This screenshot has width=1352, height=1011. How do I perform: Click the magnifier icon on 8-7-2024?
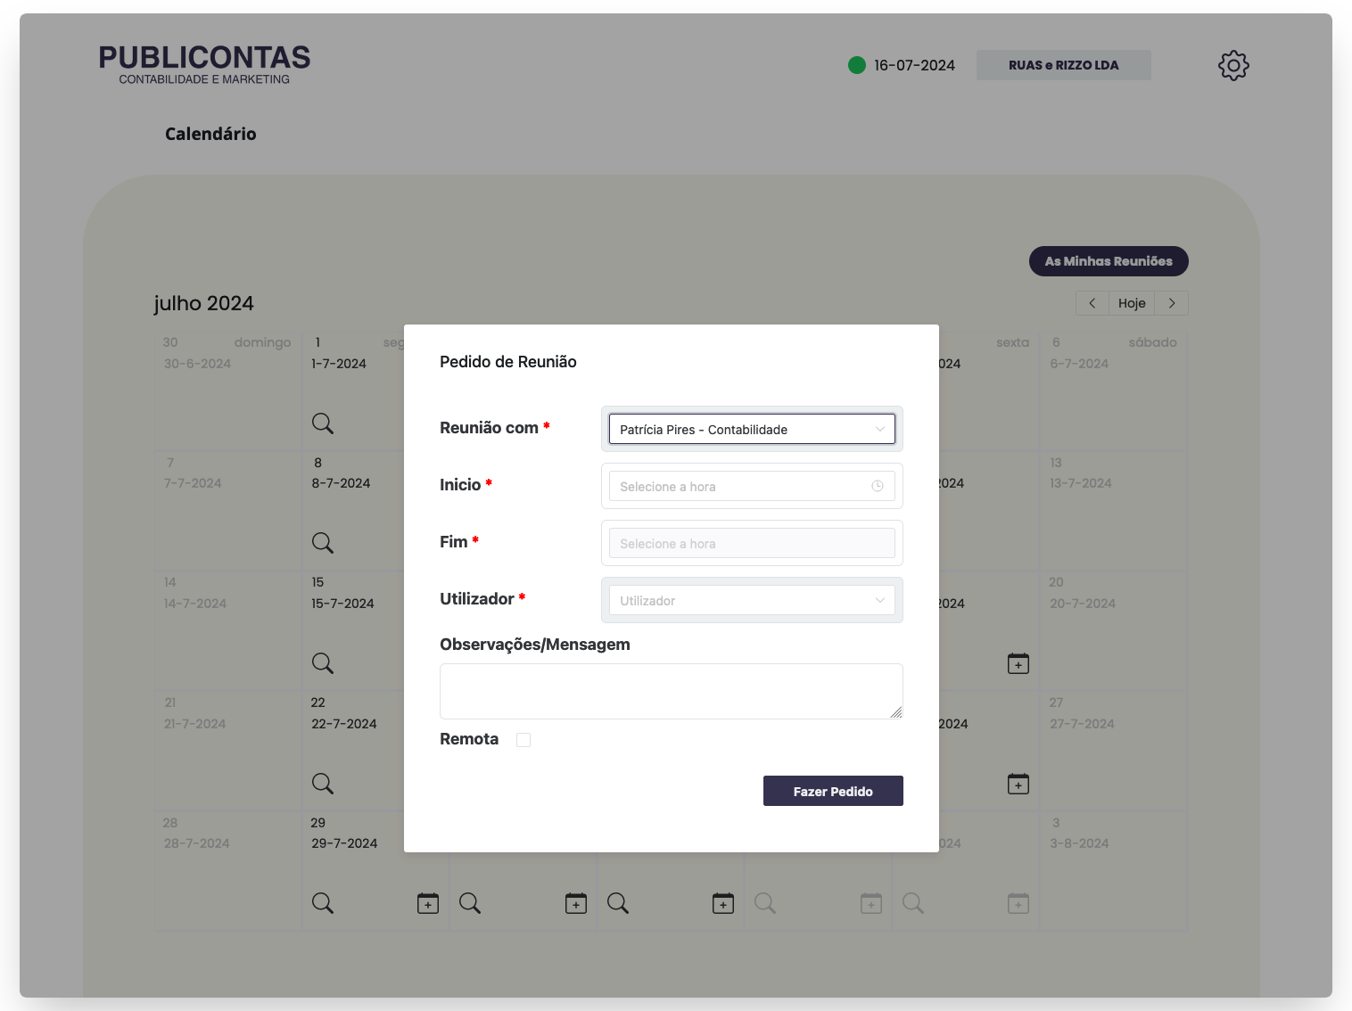tap(322, 543)
